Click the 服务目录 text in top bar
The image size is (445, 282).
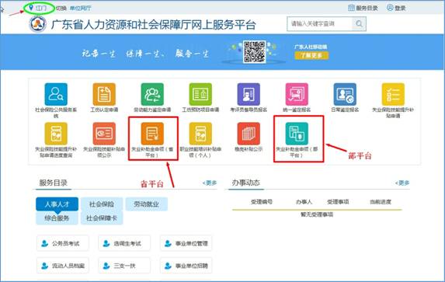tap(367, 8)
